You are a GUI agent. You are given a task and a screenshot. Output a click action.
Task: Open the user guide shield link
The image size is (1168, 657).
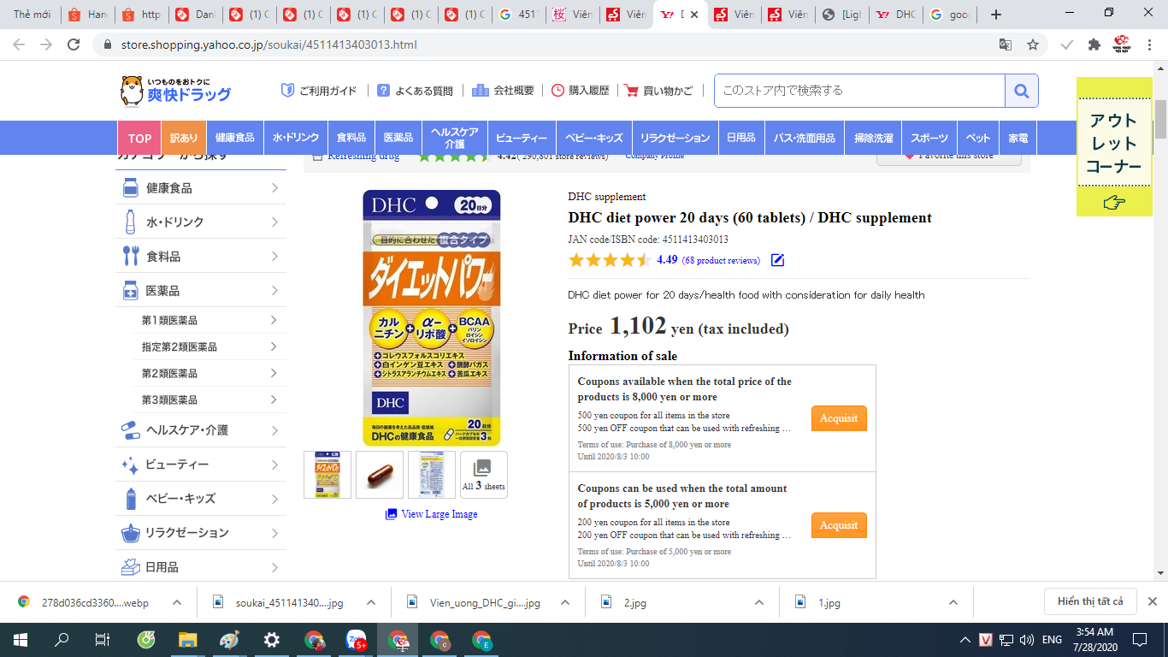click(320, 91)
